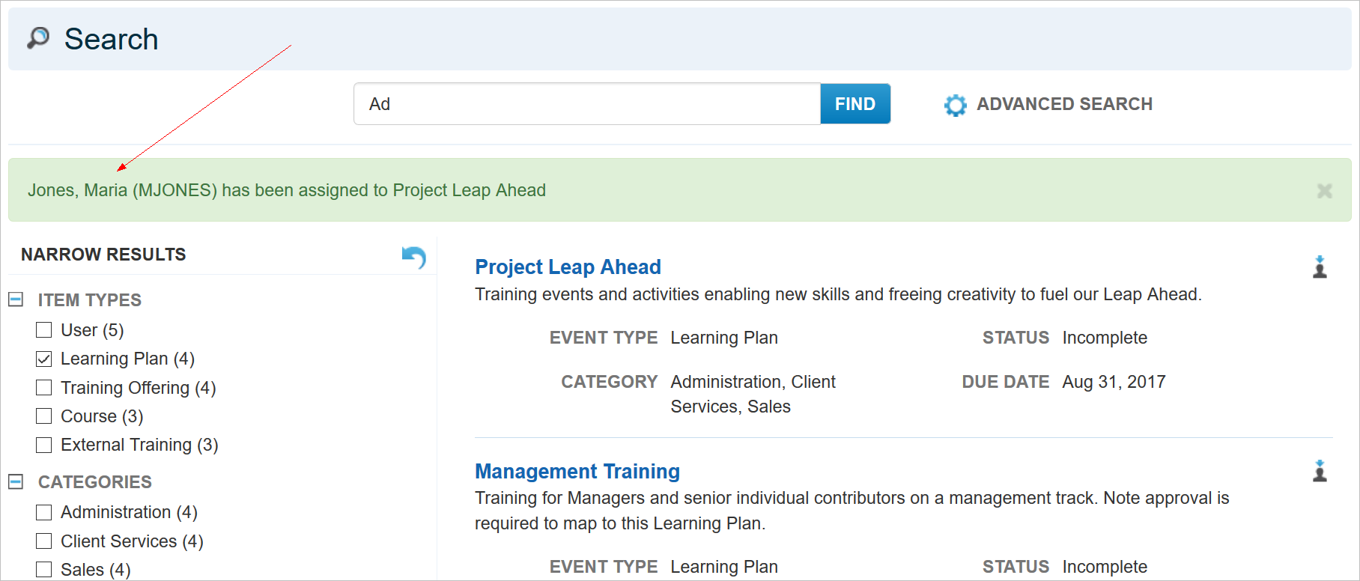Click the Advanced Search gear icon
Image resolution: width=1360 pixels, height=581 pixels.
point(955,105)
